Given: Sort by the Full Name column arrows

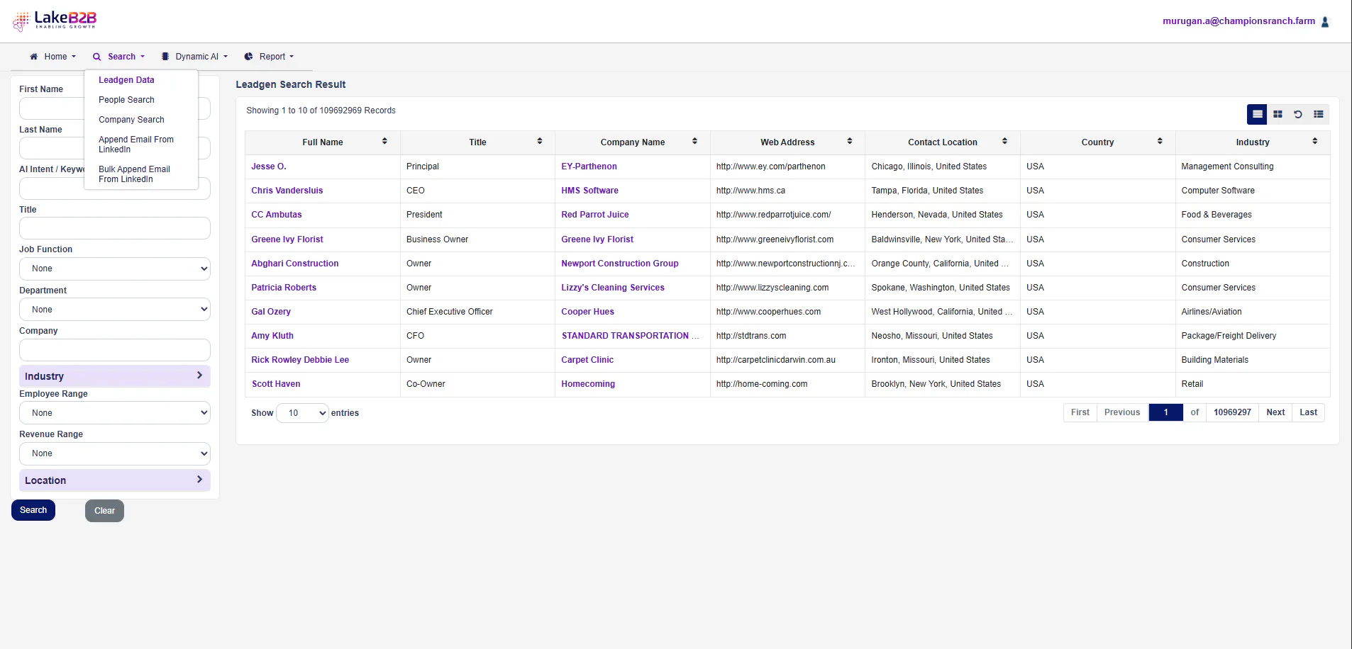Looking at the screenshot, I should tap(384, 142).
